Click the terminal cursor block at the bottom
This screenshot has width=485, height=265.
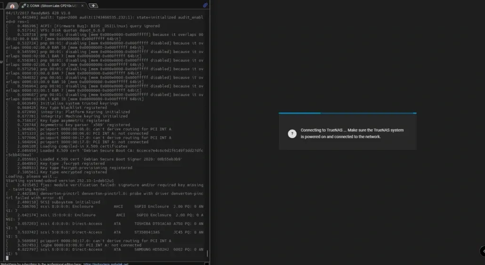[x=7, y=257]
